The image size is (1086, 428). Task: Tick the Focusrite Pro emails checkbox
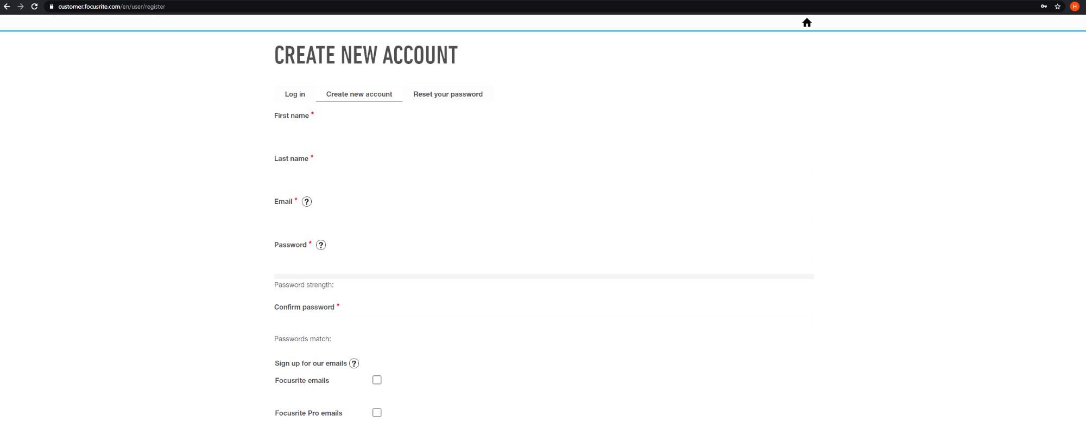point(377,413)
